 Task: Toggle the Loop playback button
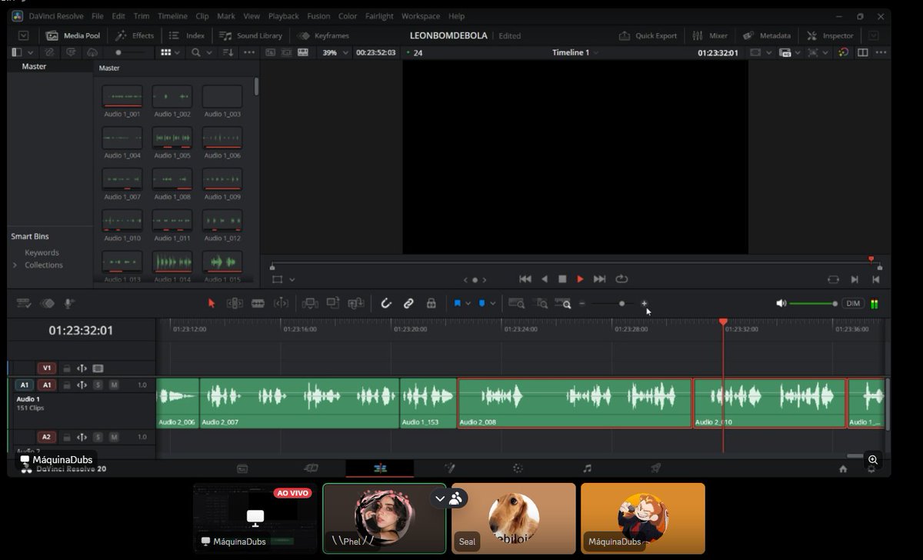click(621, 279)
